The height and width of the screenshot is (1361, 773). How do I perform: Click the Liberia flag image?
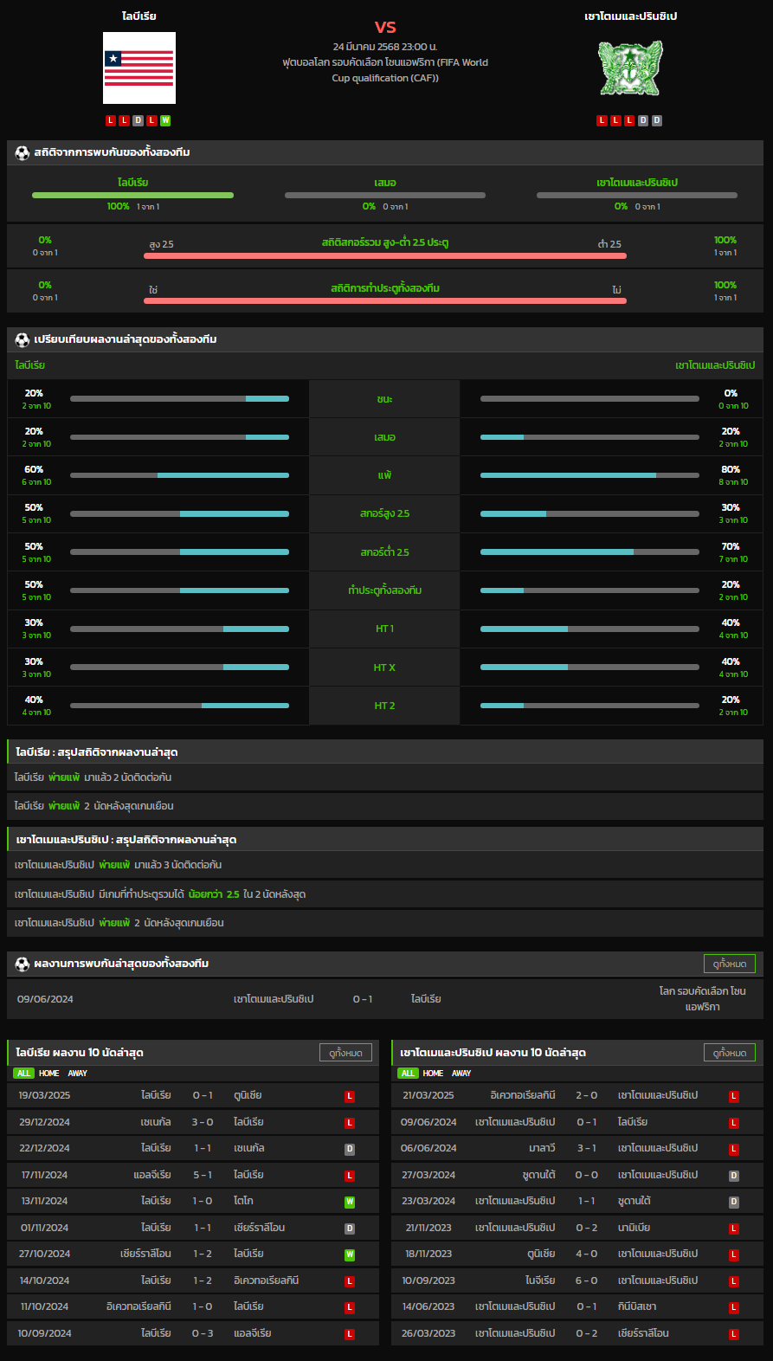point(139,68)
